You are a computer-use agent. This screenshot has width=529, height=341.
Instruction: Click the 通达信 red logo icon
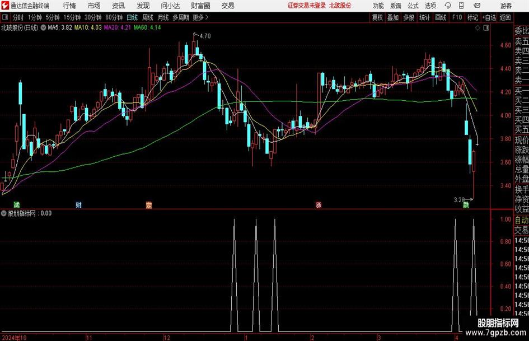click(5, 6)
